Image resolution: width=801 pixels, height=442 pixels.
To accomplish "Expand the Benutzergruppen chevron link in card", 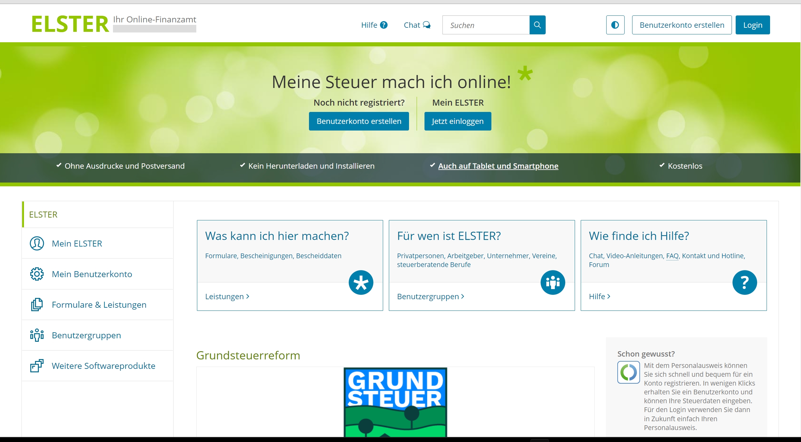I will click(x=430, y=296).
